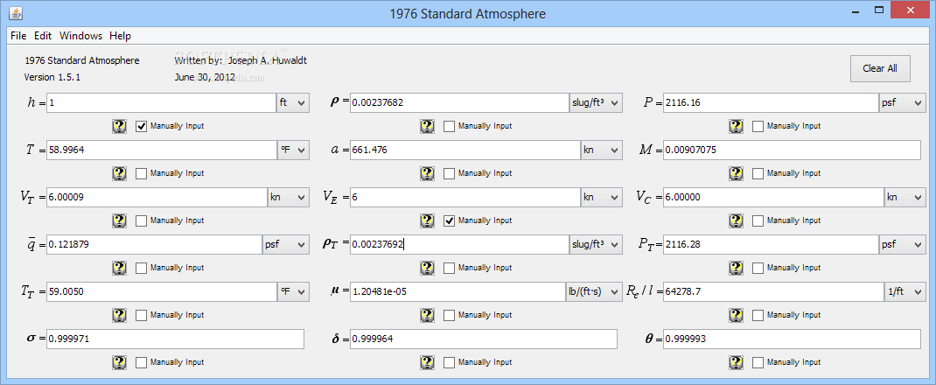Click the true airspeed VT input field
The height and width of the screenshot is (385, 936).
coord(156,197)
